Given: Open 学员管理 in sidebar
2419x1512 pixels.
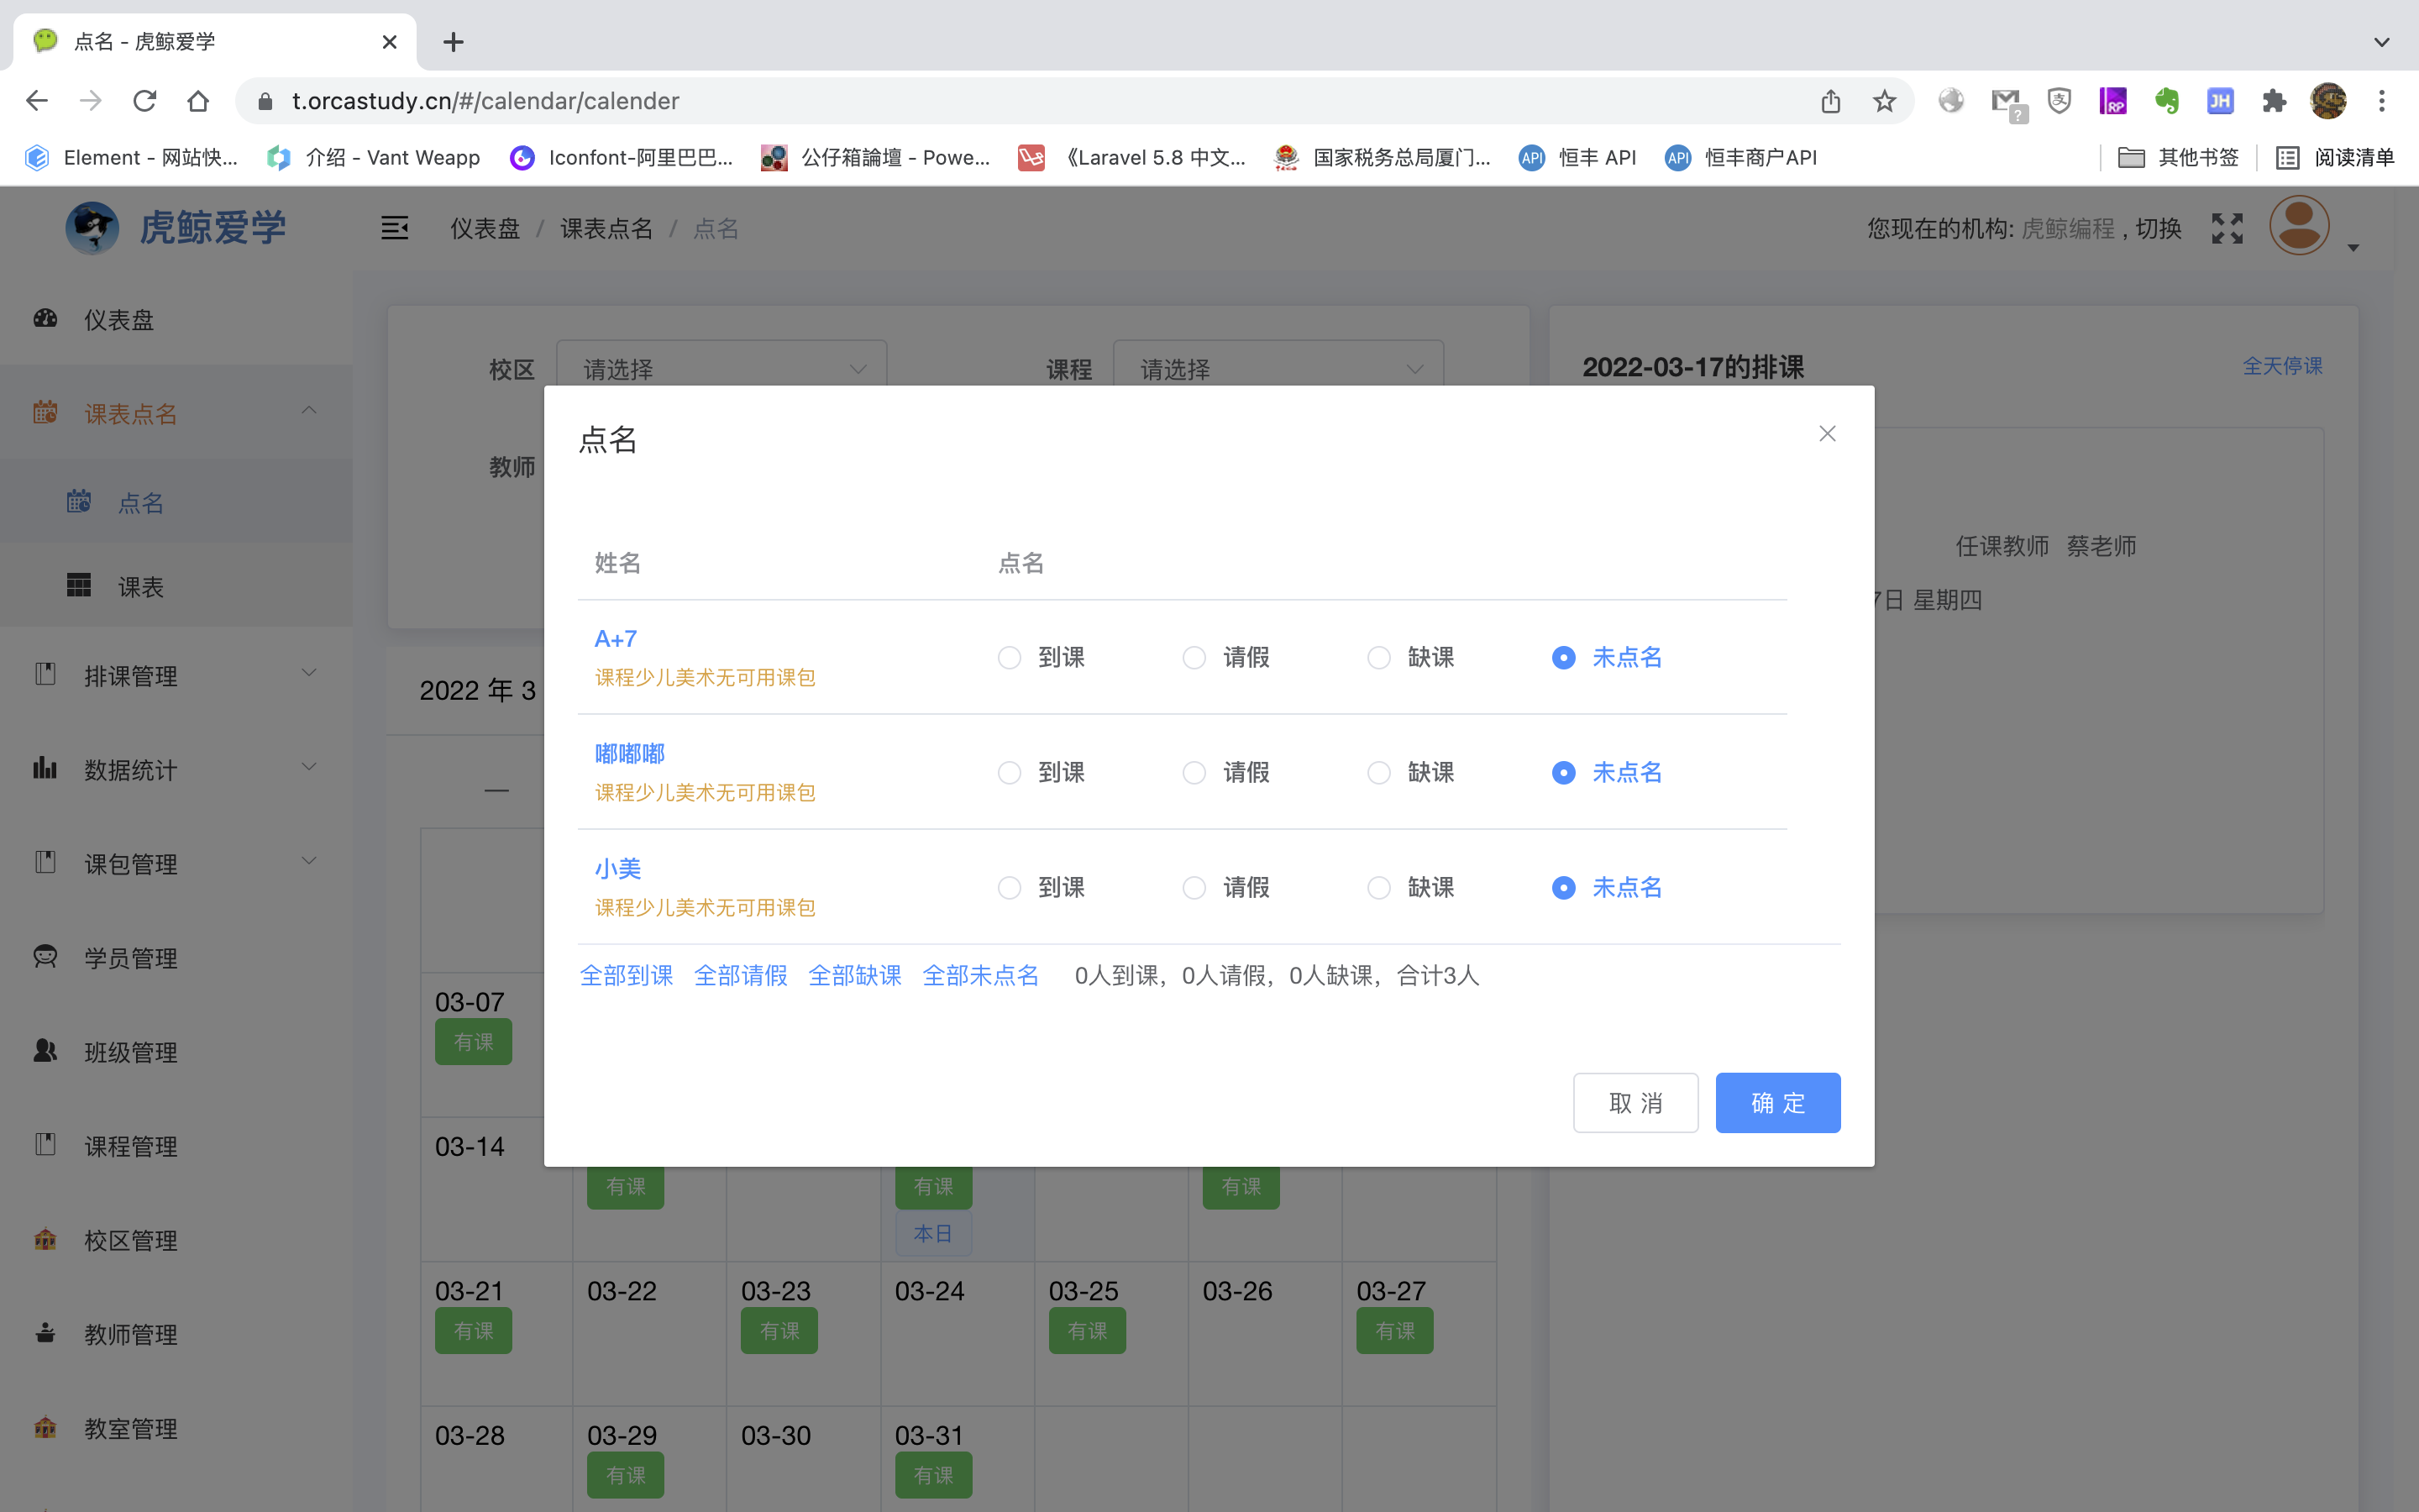Looking at the screenshot, I should pyautogui.click(x=176, y=957).
